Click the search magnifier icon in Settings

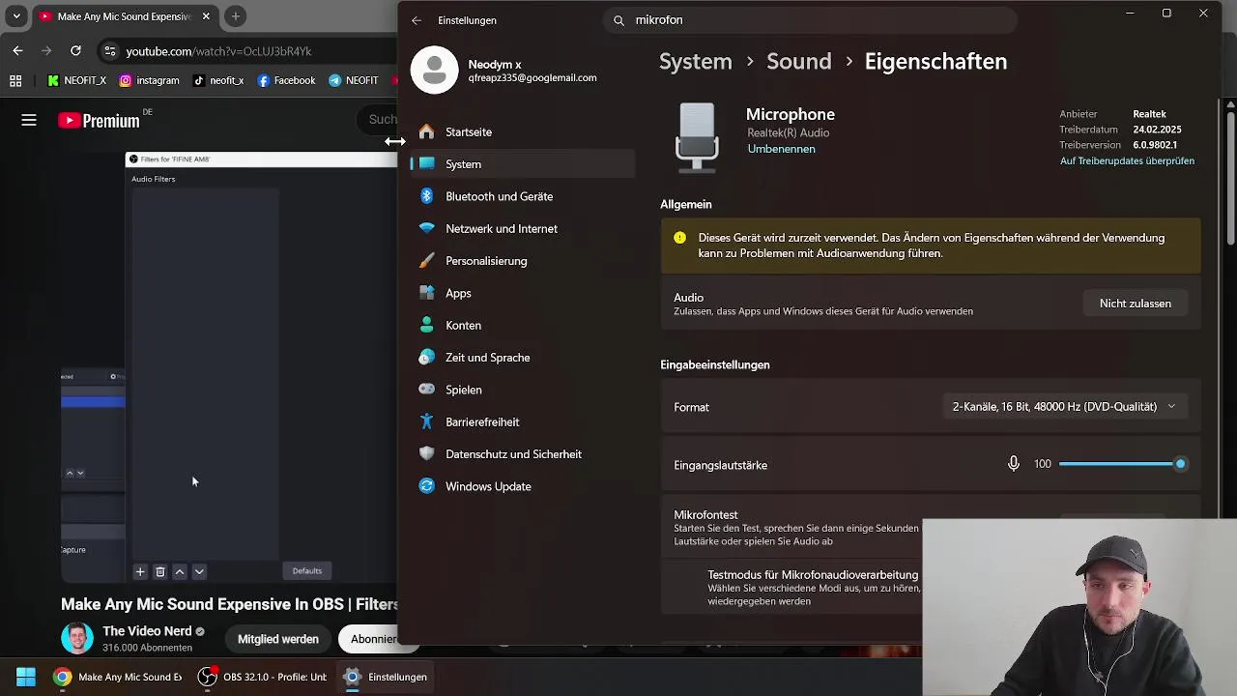click(x=618, y=20)
